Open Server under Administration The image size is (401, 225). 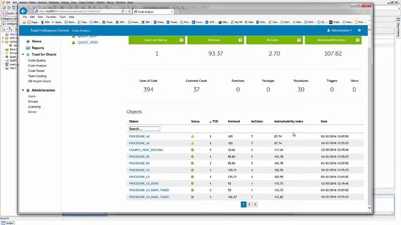[x=32, y=112]
